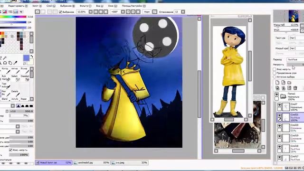Open the Редактировать menu

[x=18, y=6]
